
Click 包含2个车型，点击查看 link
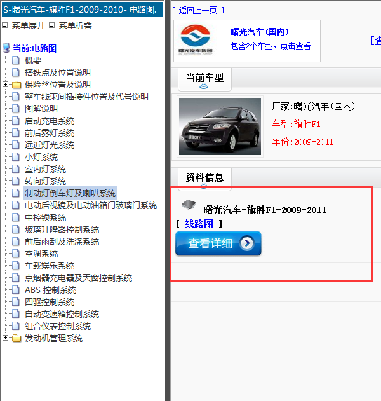271,46
